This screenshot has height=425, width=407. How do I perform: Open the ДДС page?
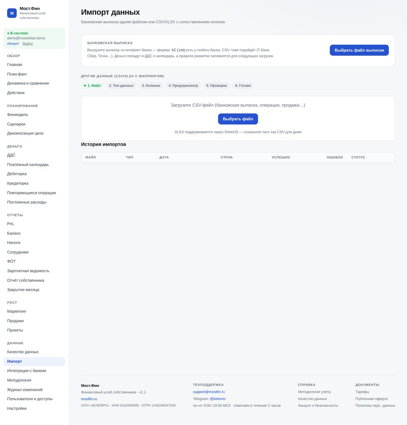[x=35, y=155]
